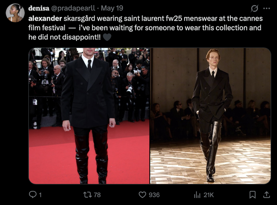Repost this tweet with the retweet icon

87,195
